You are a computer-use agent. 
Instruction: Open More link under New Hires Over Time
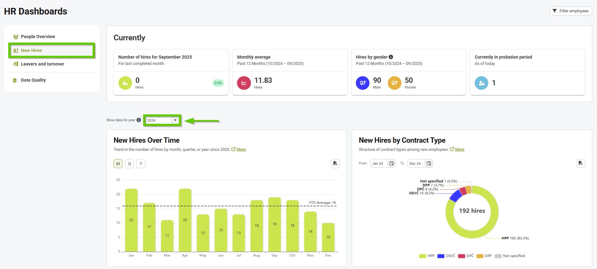click(x=241, y=150)
